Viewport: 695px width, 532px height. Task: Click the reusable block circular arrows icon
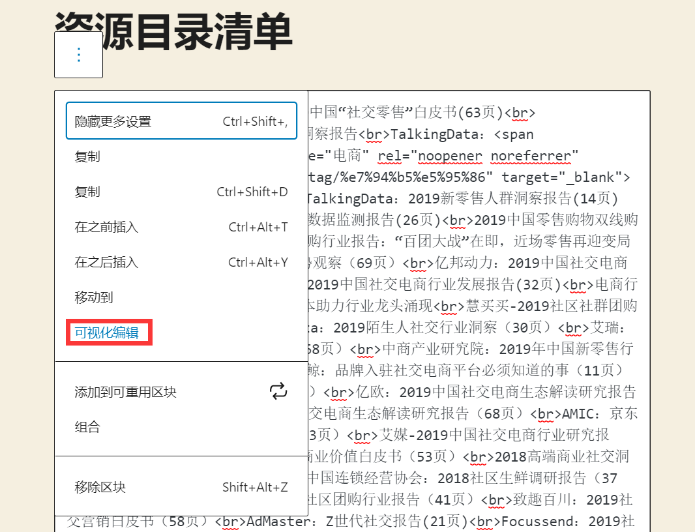tap(278, 390)
